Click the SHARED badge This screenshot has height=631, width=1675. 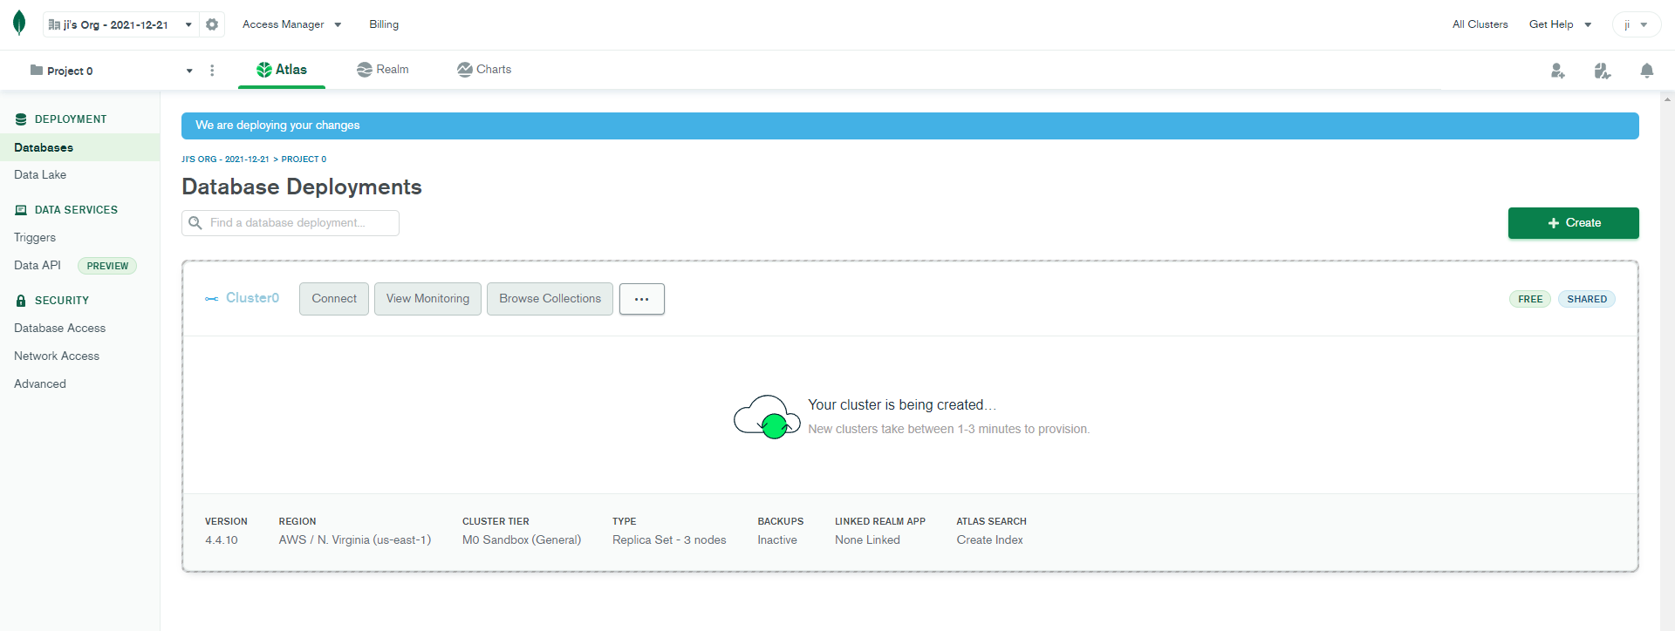(x=1587, y=299)
